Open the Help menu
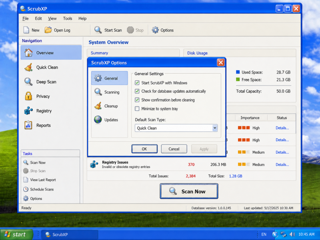The image size is (320, 240). 82,18
